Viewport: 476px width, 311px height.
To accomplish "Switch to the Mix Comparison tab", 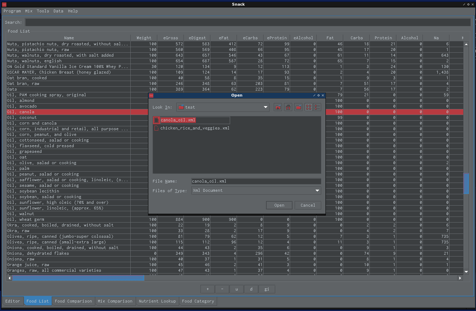I will (x=115, y=301).
